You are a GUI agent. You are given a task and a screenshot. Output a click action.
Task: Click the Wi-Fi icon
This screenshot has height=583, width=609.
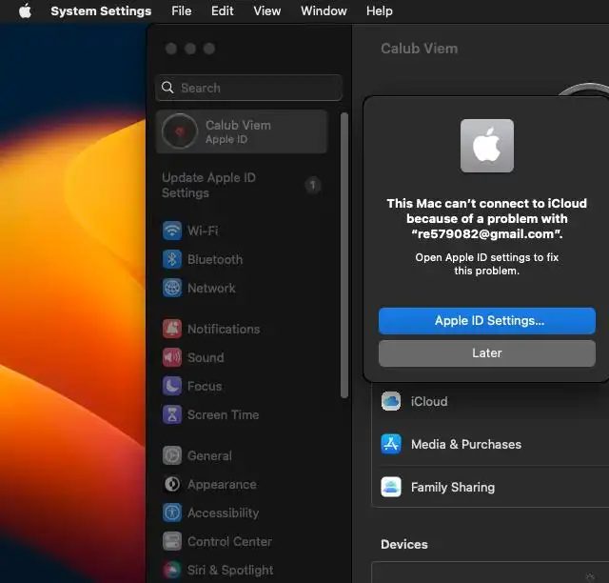[x=172, y=231]
